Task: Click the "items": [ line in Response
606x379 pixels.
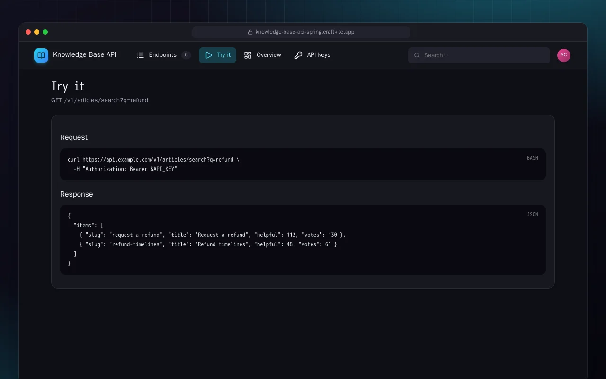Action: tap(89, 226)
